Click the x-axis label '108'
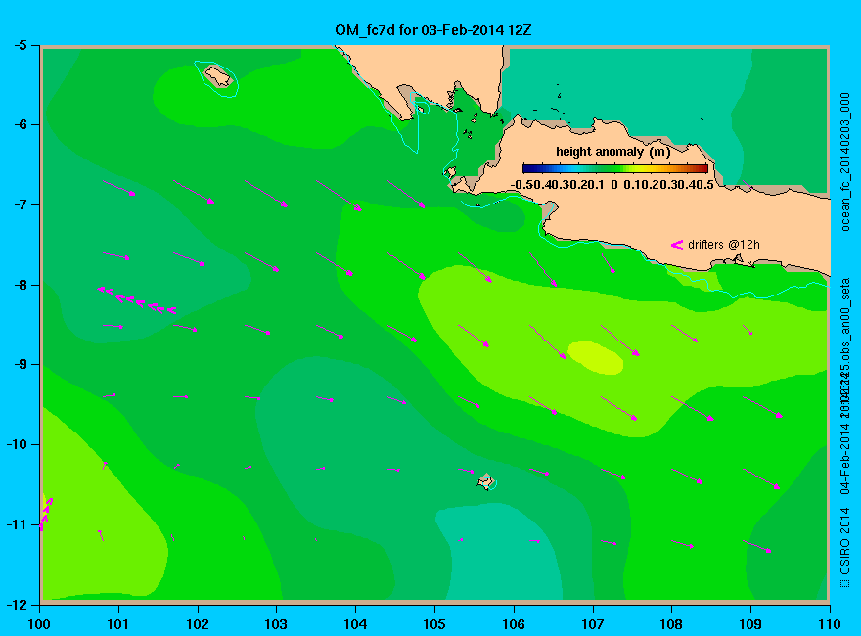This screenshot has width=861, height=636. tap(671, 624)
